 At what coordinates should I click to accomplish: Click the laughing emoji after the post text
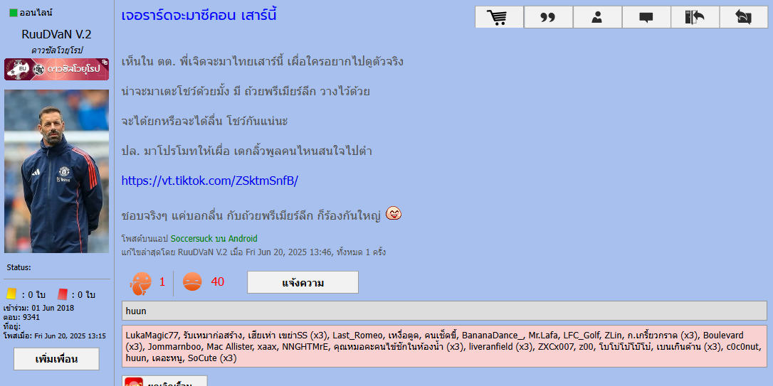(x=393, y=213)
